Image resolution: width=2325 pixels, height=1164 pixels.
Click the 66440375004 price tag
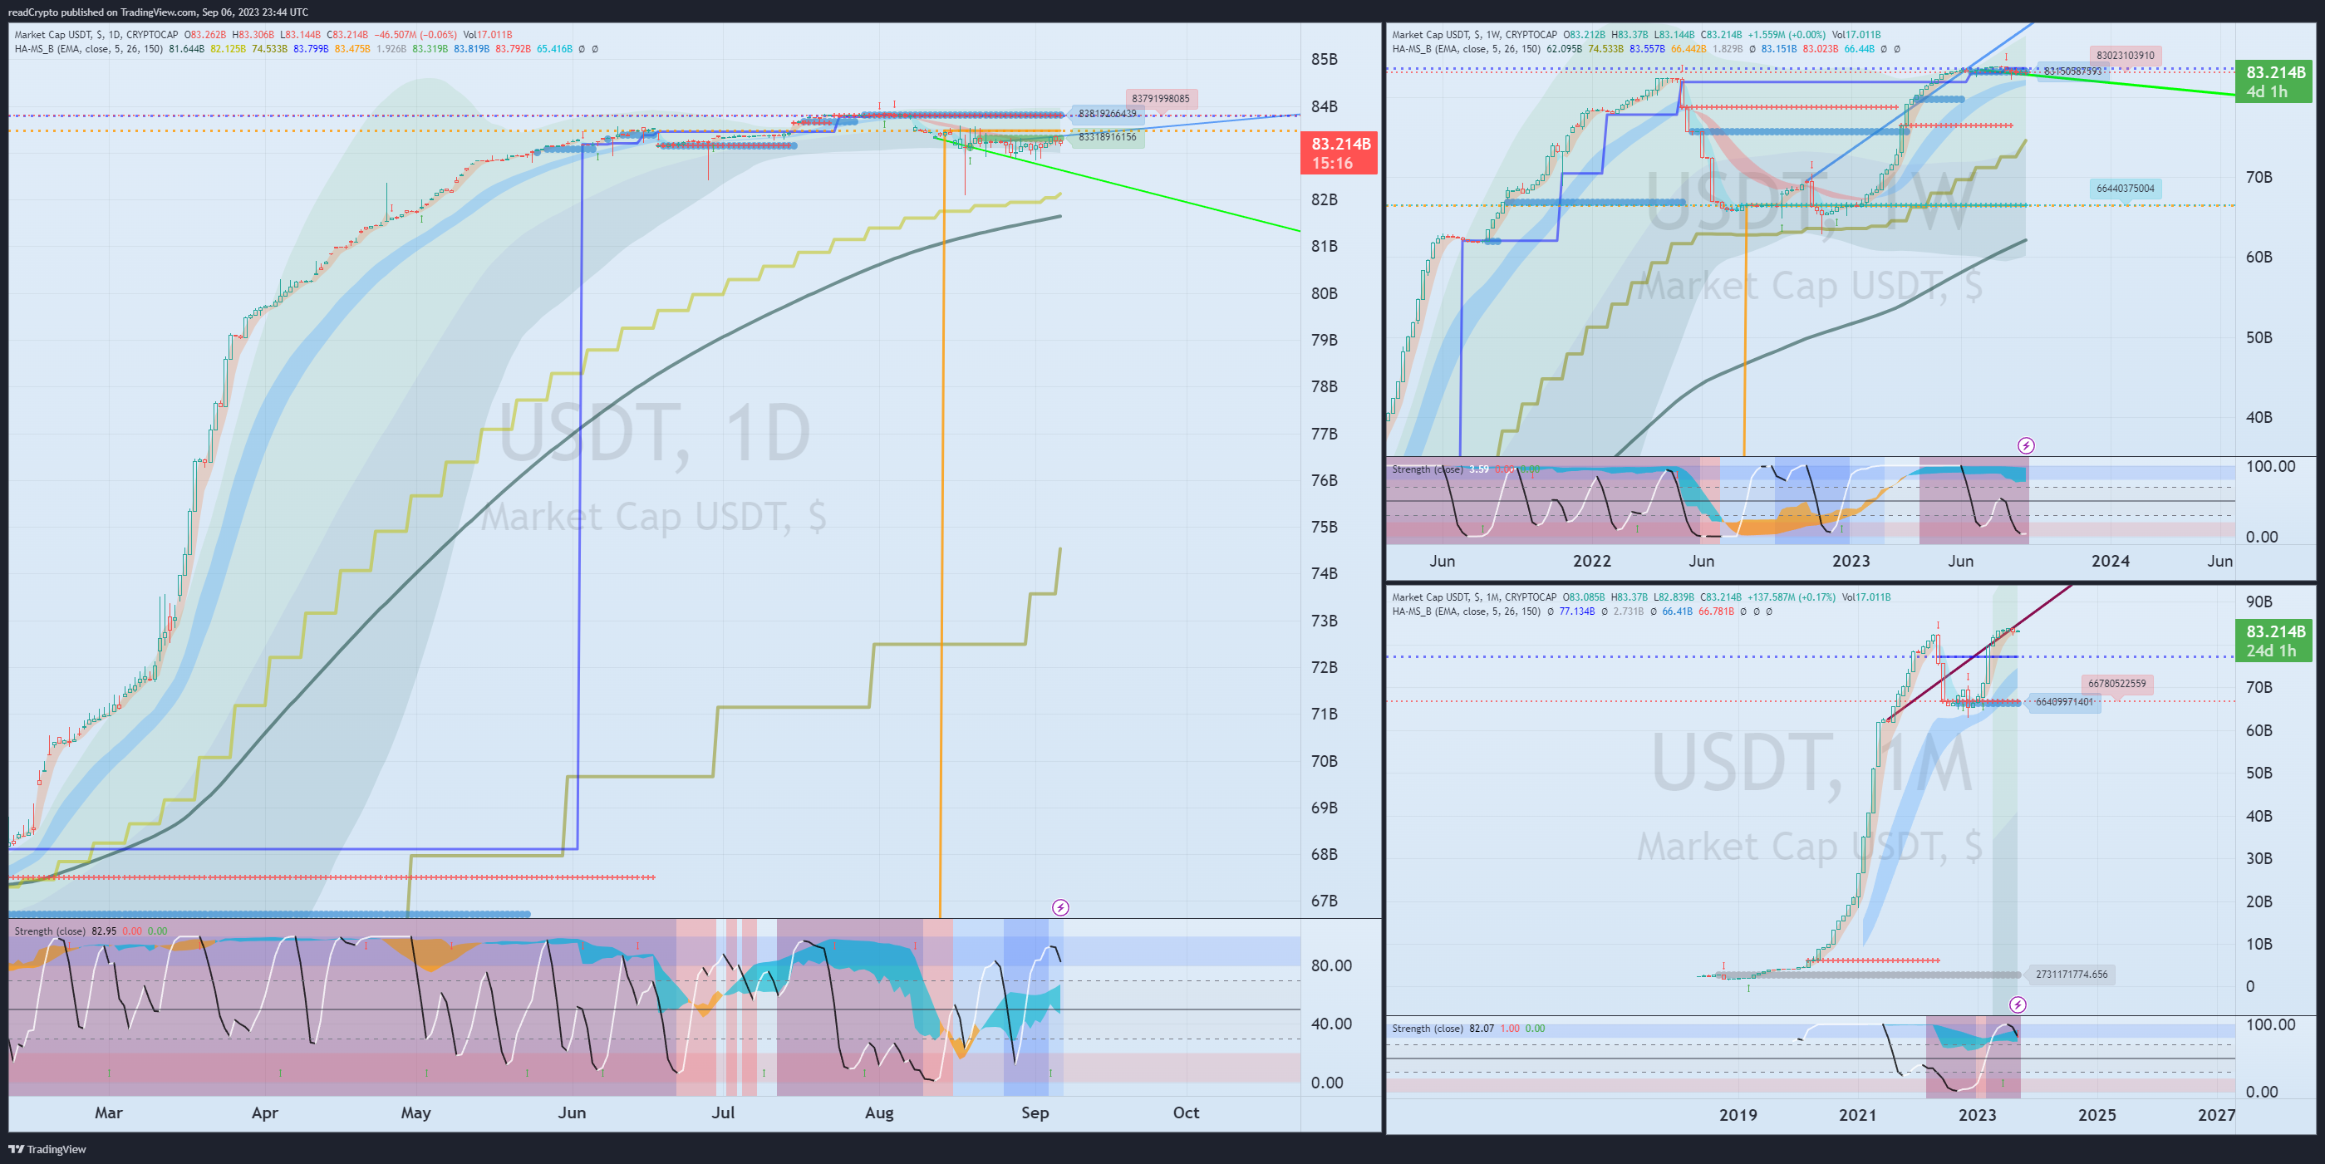click(x=2125, y=189)
